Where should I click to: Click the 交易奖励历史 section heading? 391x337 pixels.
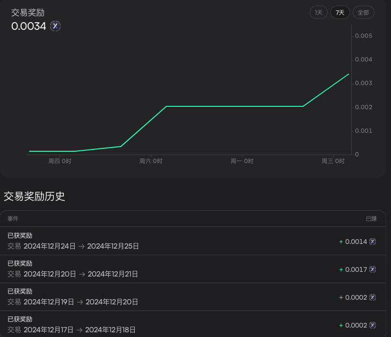tap(35, 197)
